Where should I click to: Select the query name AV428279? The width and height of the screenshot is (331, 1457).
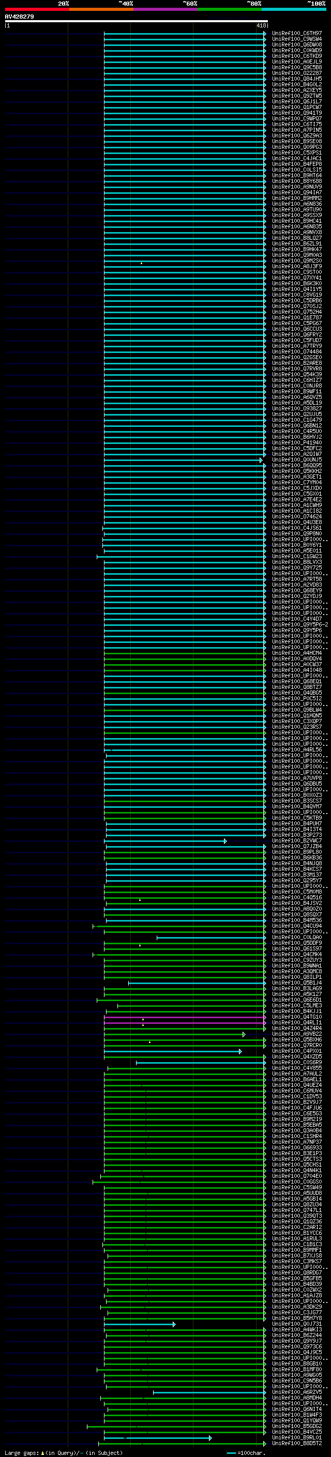[19, 17]
